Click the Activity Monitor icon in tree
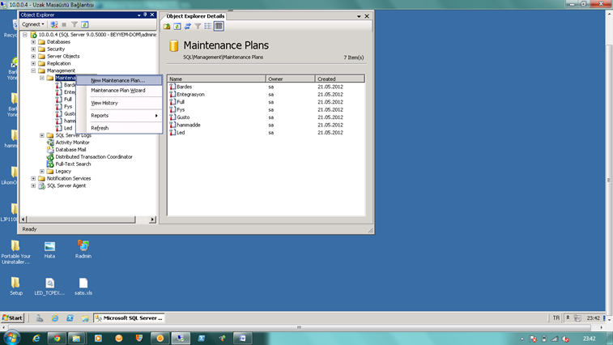This screenshot has height=345, width=613. pyautogui.click(x=50, y=143)
